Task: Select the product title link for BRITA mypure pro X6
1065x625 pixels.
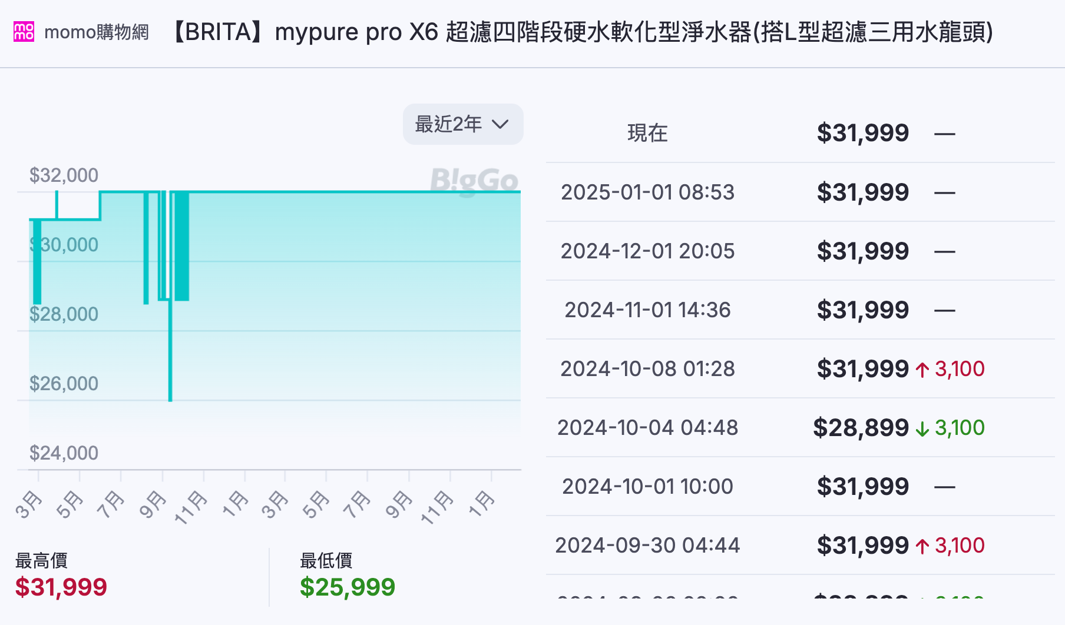Action: [581, 32]
